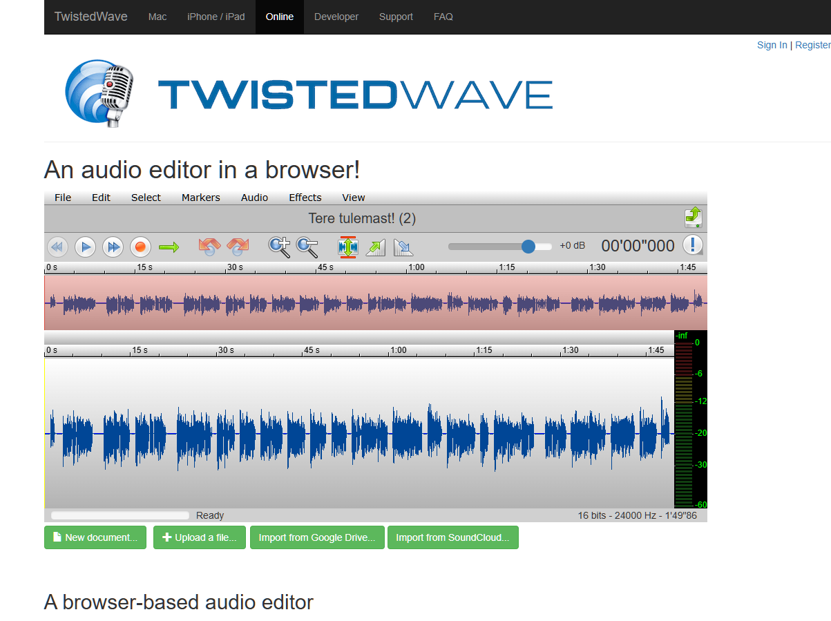Start recording with the red record button

point(140,247)
